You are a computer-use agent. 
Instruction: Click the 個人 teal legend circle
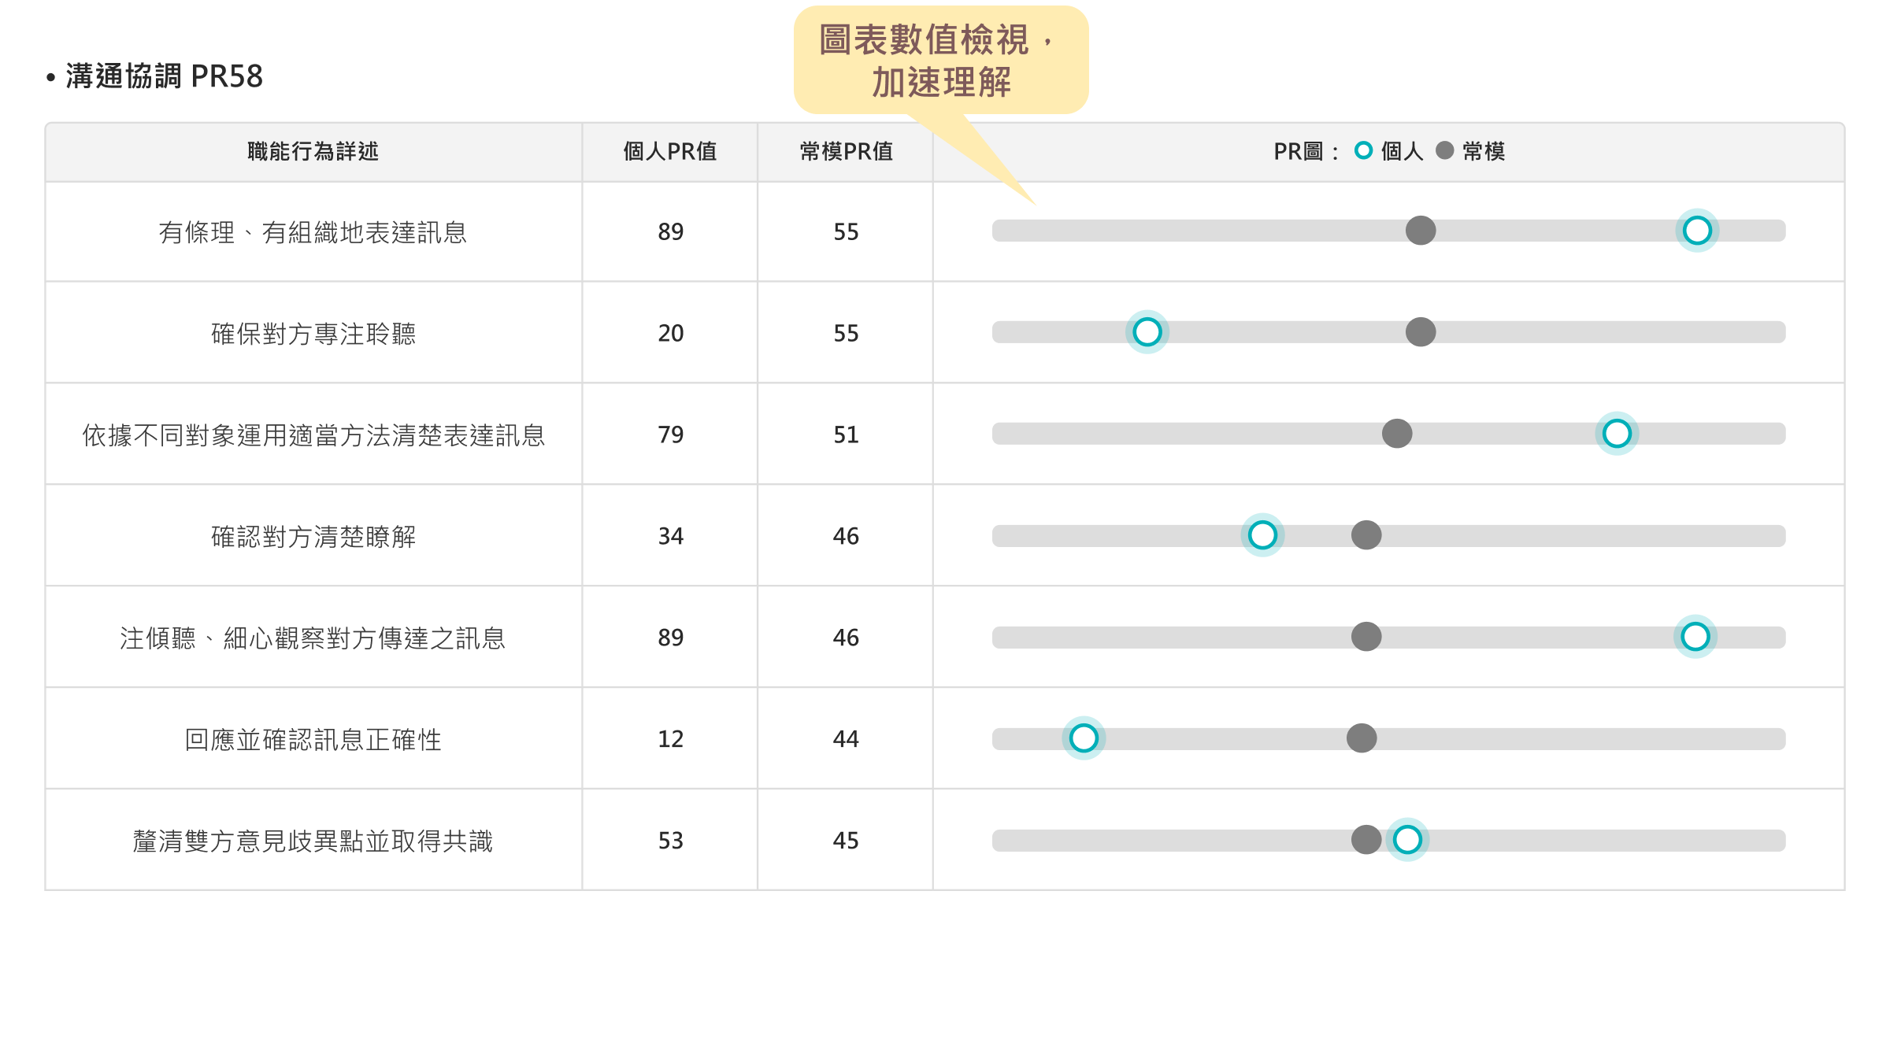click(1363, 150)
